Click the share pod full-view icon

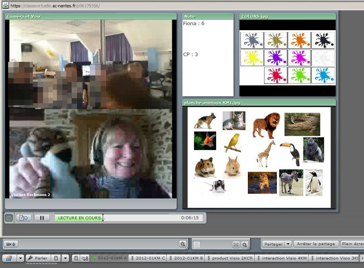tap(235, 244)
